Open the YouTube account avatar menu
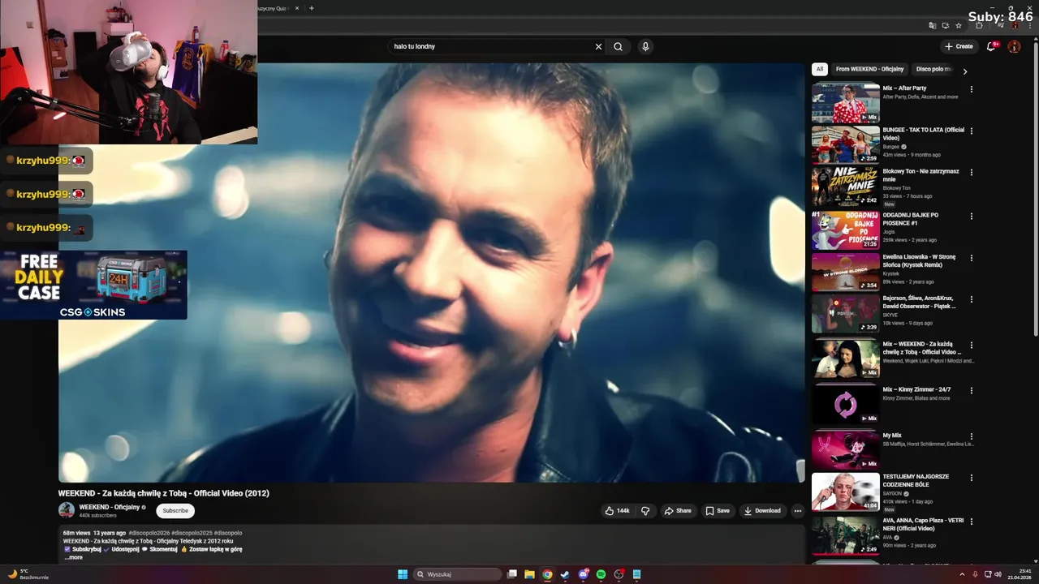Image resolution: width=1039 pixels, height=584 pixels. (1014, 46)
